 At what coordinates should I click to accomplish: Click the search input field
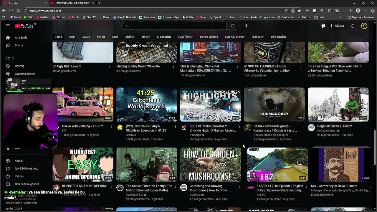click(x=174, y=26)
